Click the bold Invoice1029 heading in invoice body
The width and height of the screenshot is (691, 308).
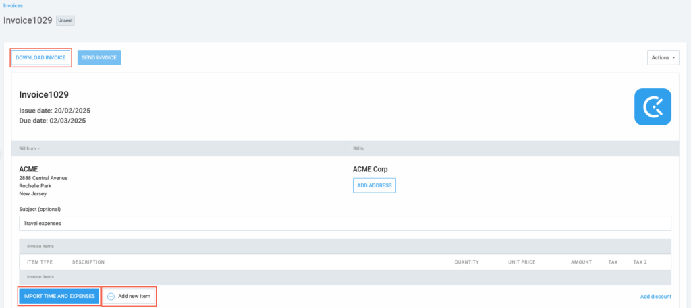click(44, 94)
